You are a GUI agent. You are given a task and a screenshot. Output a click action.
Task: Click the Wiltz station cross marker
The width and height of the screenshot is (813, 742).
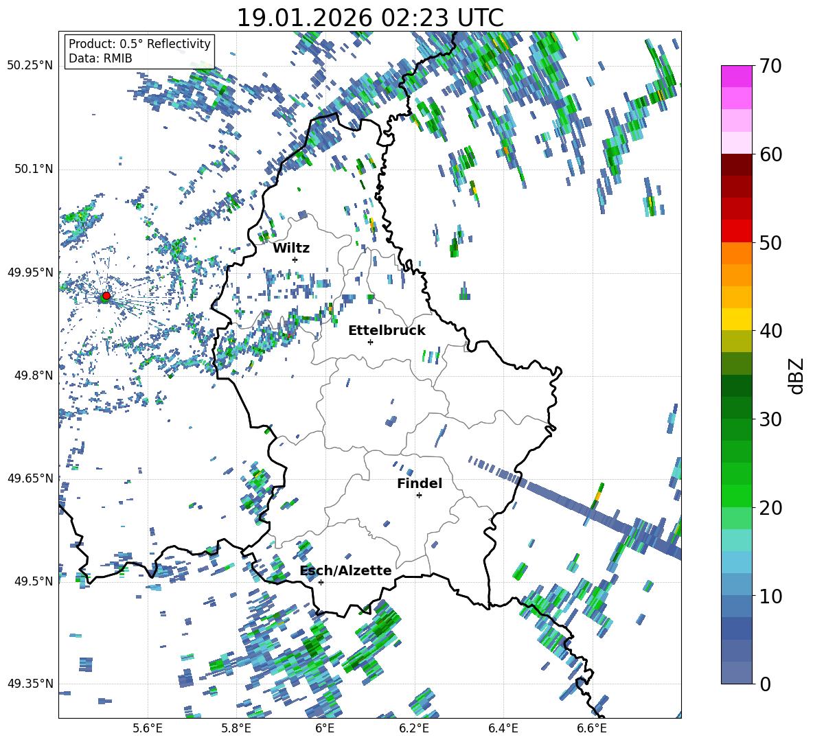[295, 259]
